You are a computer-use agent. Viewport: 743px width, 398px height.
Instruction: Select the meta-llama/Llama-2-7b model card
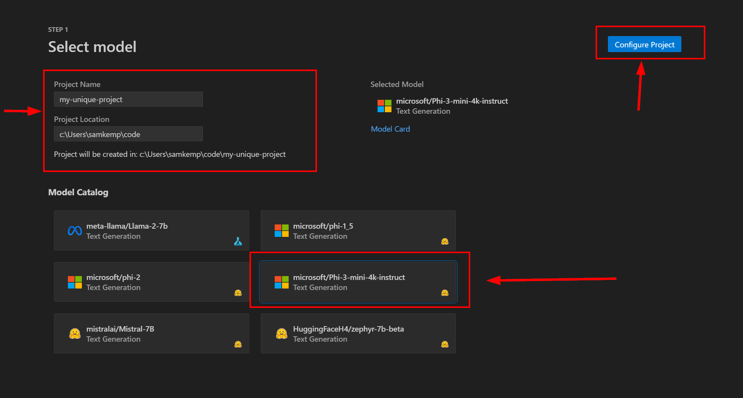(151, 230)
